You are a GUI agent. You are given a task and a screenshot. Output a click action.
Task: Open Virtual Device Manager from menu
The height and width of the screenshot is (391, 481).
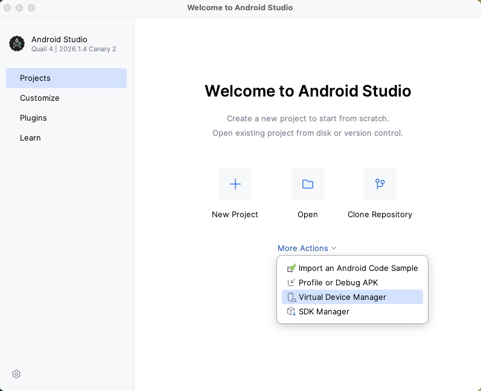click(x=352, y=297)
